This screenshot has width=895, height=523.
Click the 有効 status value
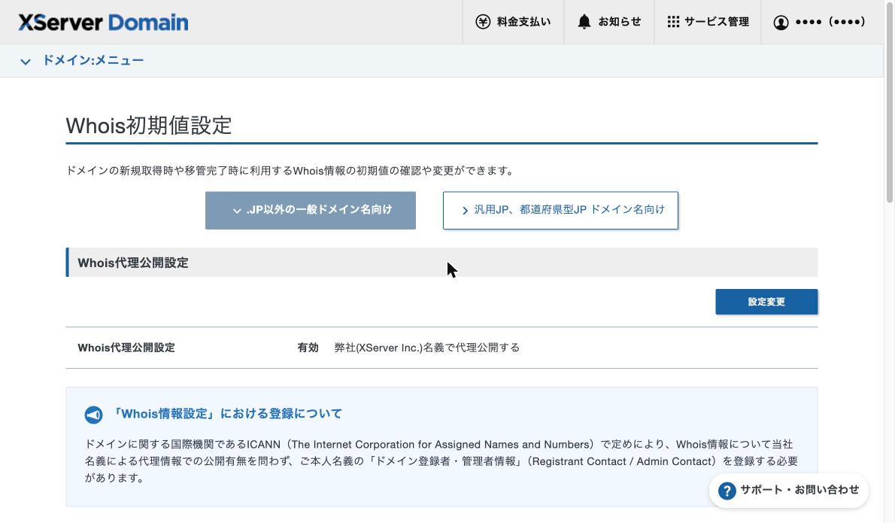(x=308, y=348)
